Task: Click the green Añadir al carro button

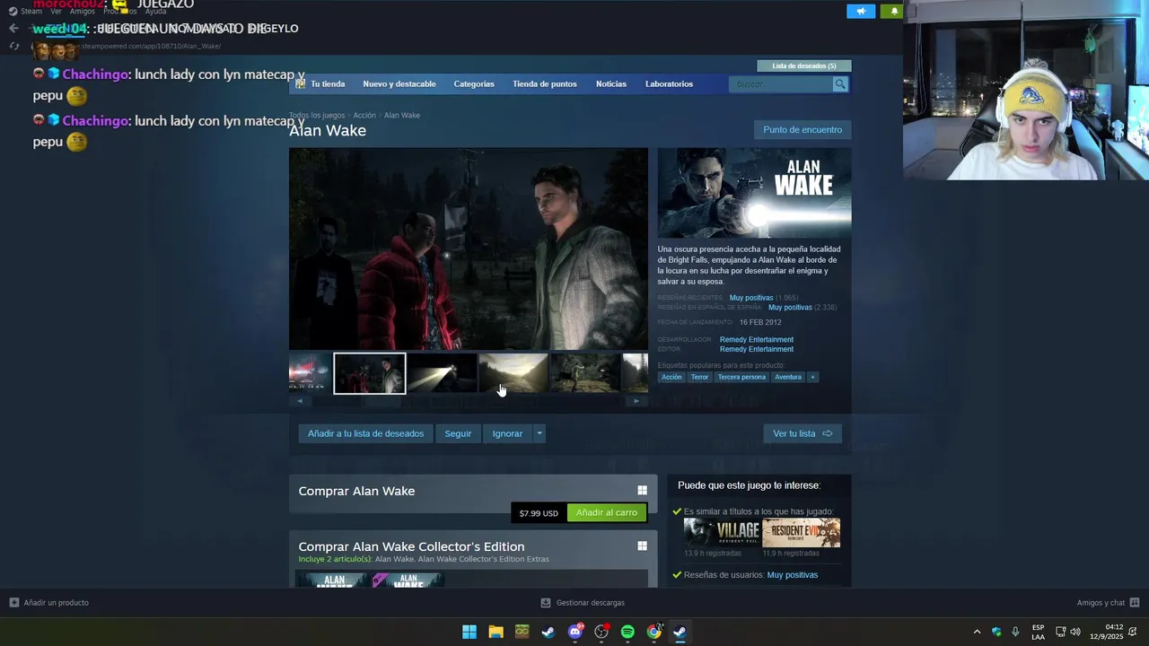Action: tap(607, 512)
